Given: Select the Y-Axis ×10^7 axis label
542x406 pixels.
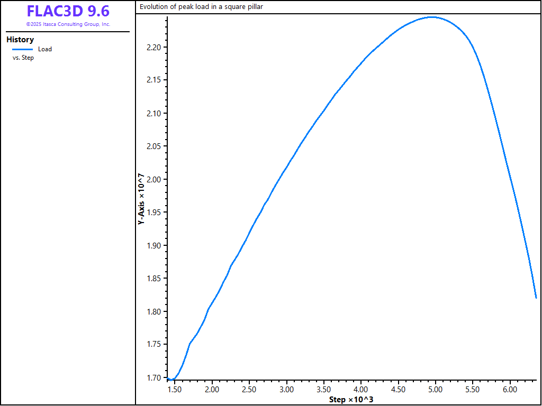Looking at the screenshot, I should point(141,199).
